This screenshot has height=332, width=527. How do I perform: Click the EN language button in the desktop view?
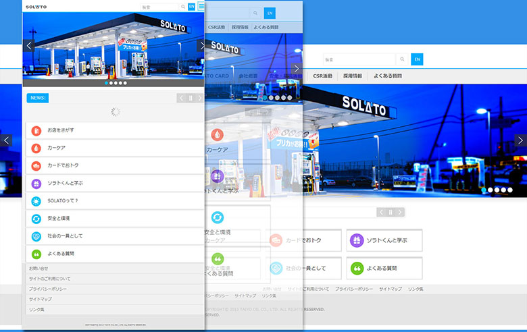coord(417,59)
